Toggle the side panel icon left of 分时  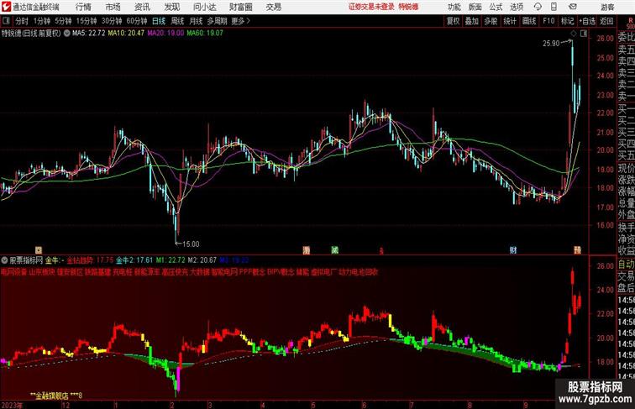tap(6, 21)
